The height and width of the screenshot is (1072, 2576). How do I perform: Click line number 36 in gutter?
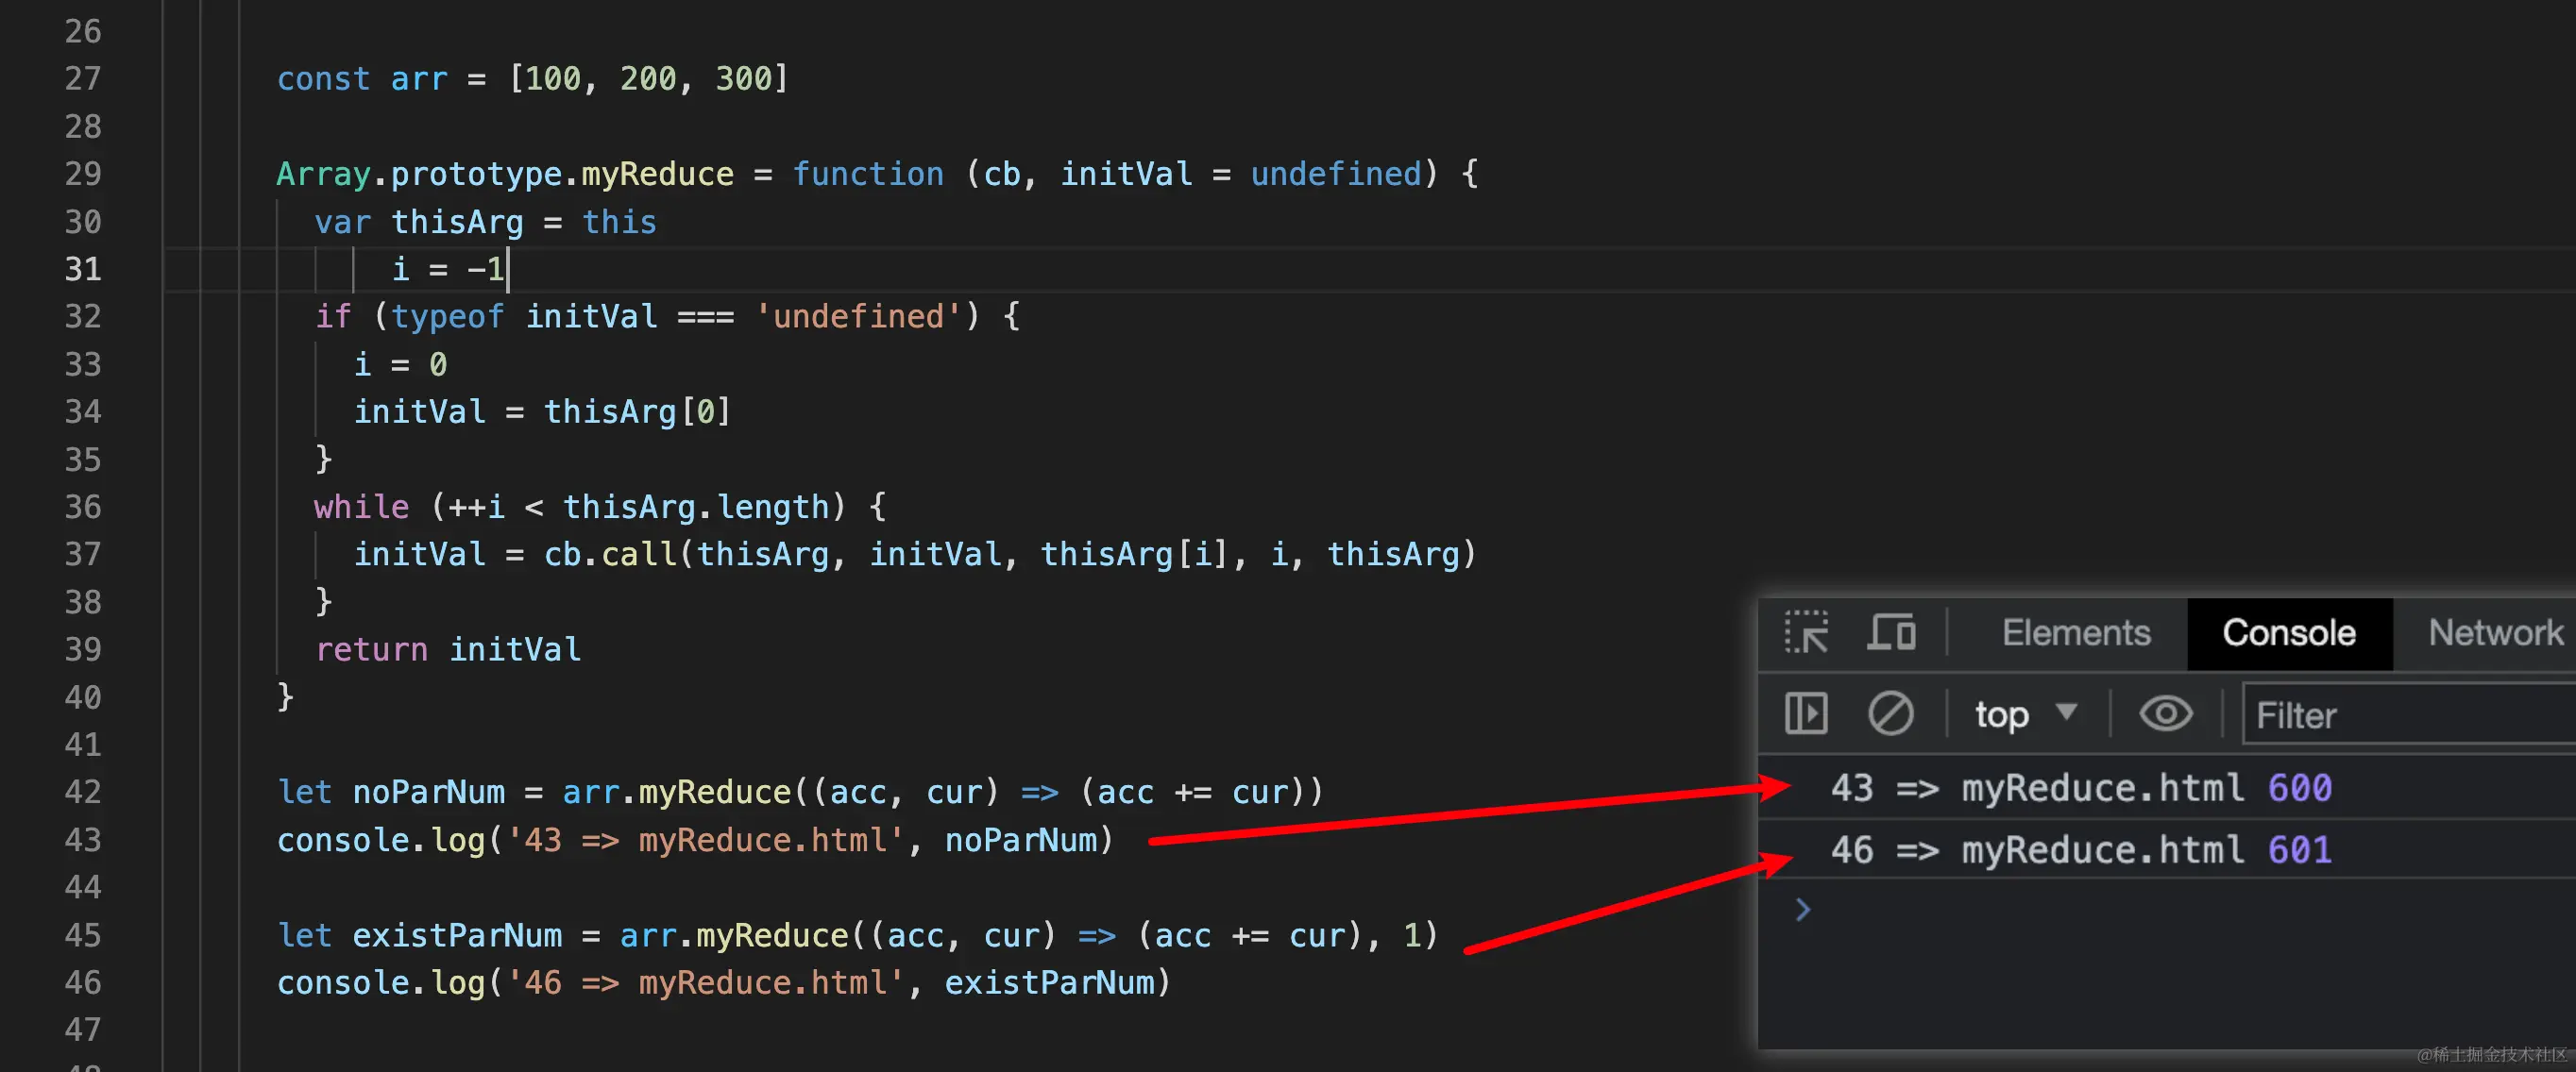83,507
